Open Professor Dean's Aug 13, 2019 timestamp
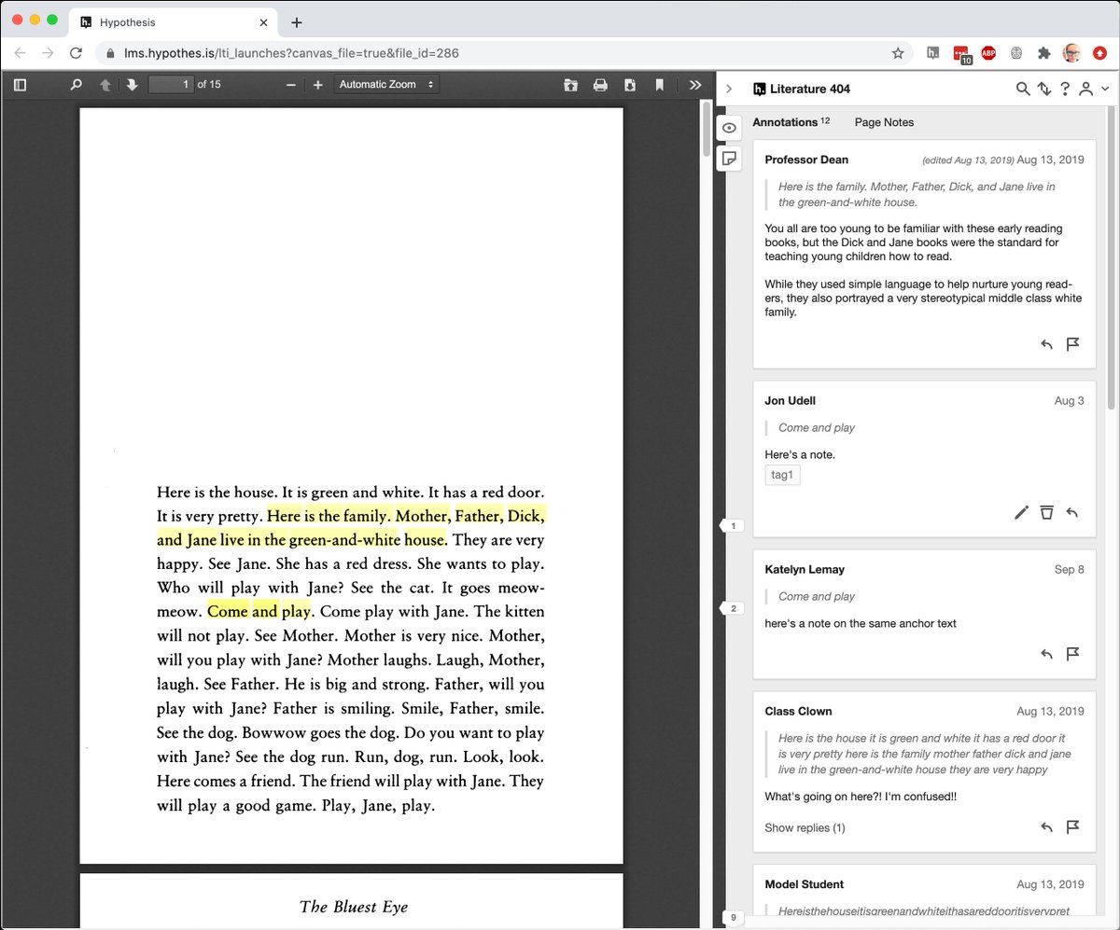Image resolution: width=1120 pixels, height=930 pixels. pyautogui.click(x=1050, y=160)
